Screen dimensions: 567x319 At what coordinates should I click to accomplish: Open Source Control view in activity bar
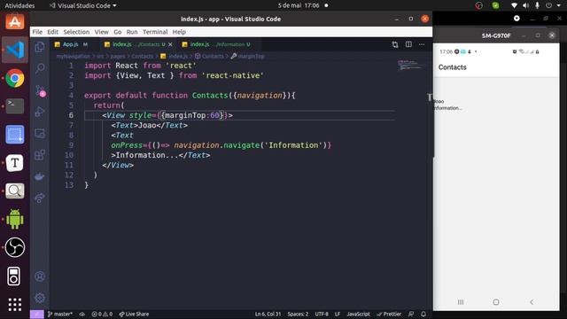pos(40,90)
